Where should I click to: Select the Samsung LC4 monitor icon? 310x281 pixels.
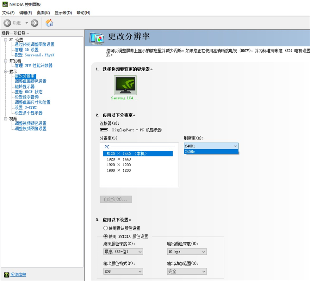click(125, 85)
